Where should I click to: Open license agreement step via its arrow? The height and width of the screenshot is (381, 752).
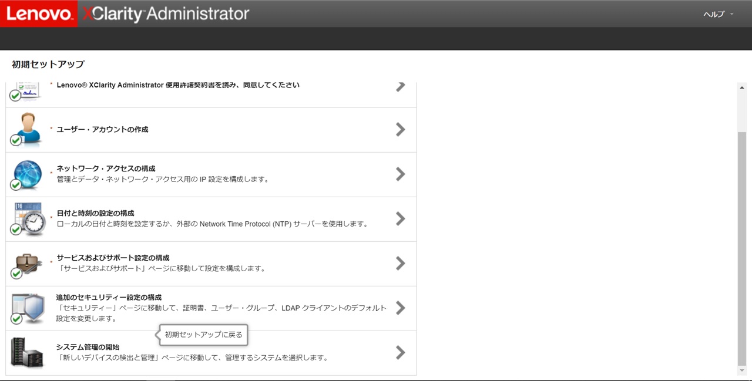click(401, 86)
